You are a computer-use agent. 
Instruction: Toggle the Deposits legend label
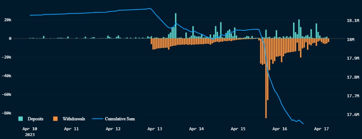coord(36,119)
